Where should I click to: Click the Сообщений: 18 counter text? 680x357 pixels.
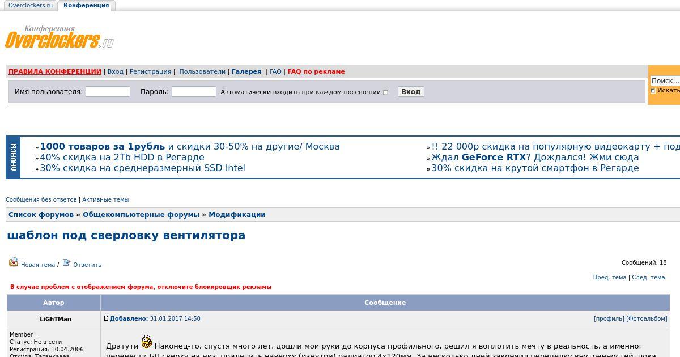[644, 262]
